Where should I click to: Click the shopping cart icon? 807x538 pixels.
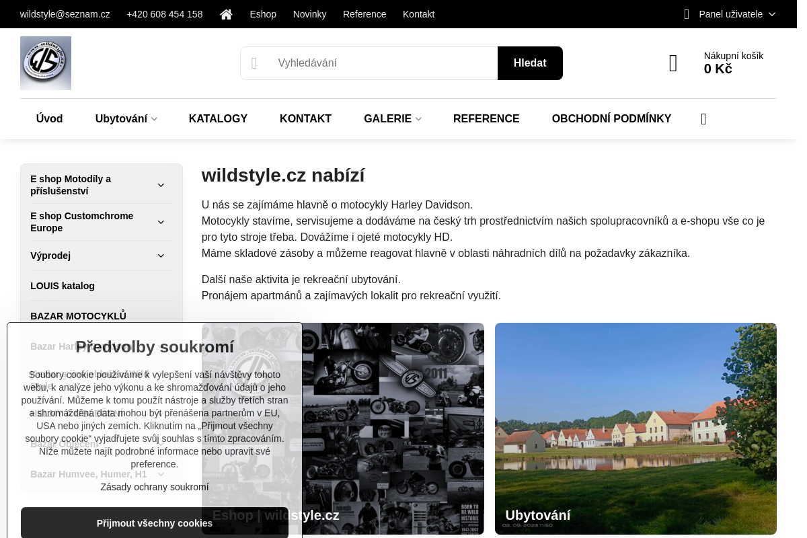pos(673,63)
